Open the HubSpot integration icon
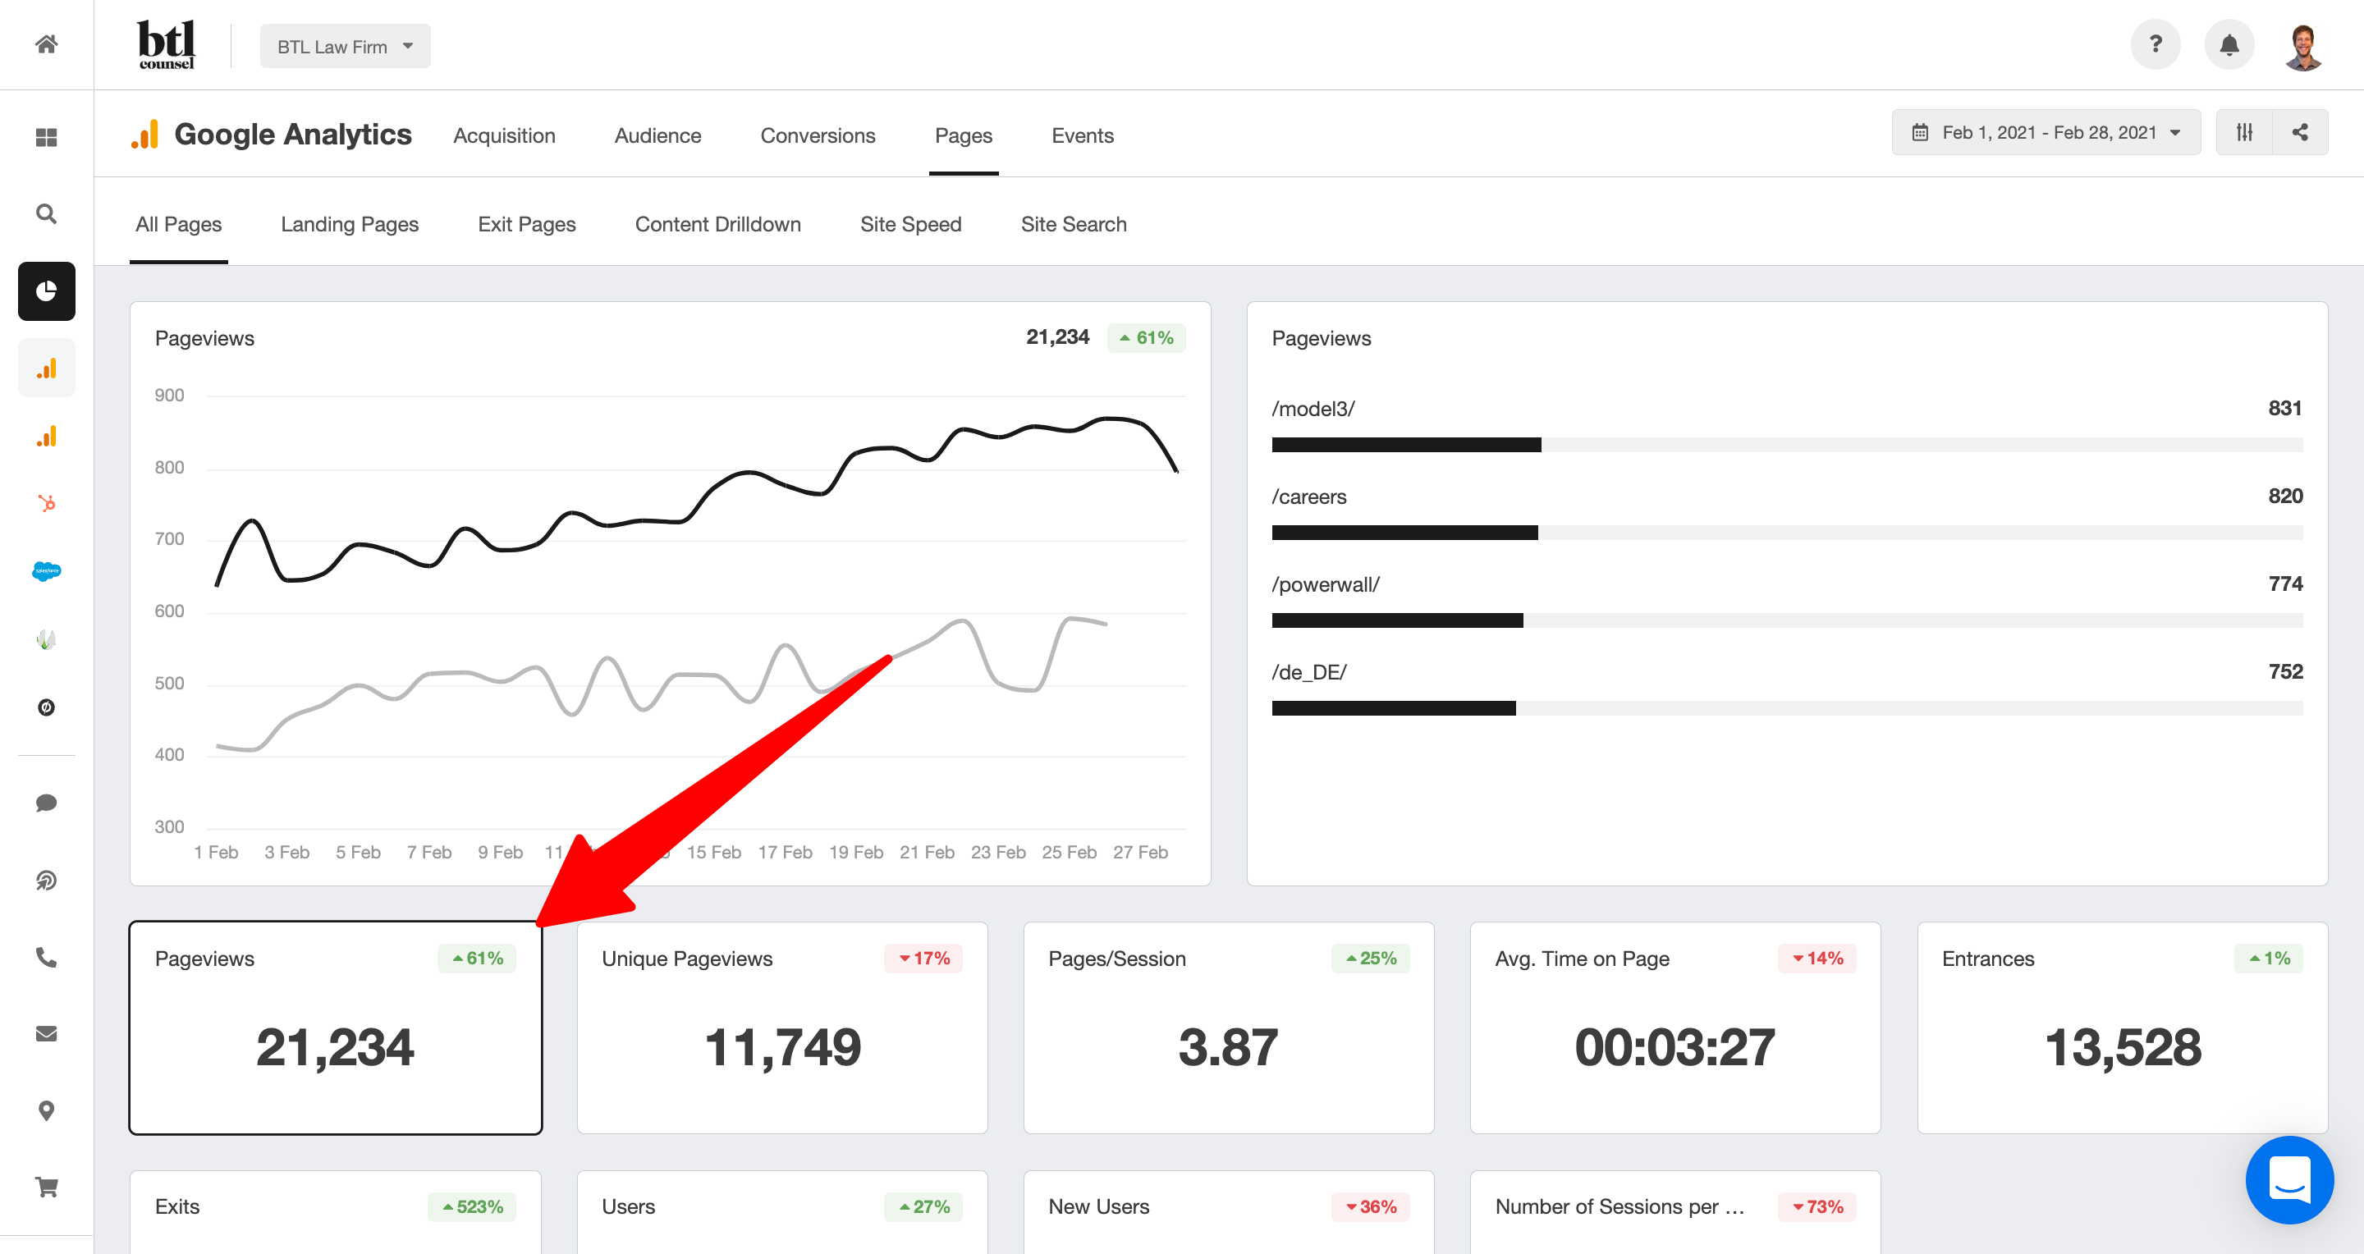The image size is (2364, 1254). [46, 503]
